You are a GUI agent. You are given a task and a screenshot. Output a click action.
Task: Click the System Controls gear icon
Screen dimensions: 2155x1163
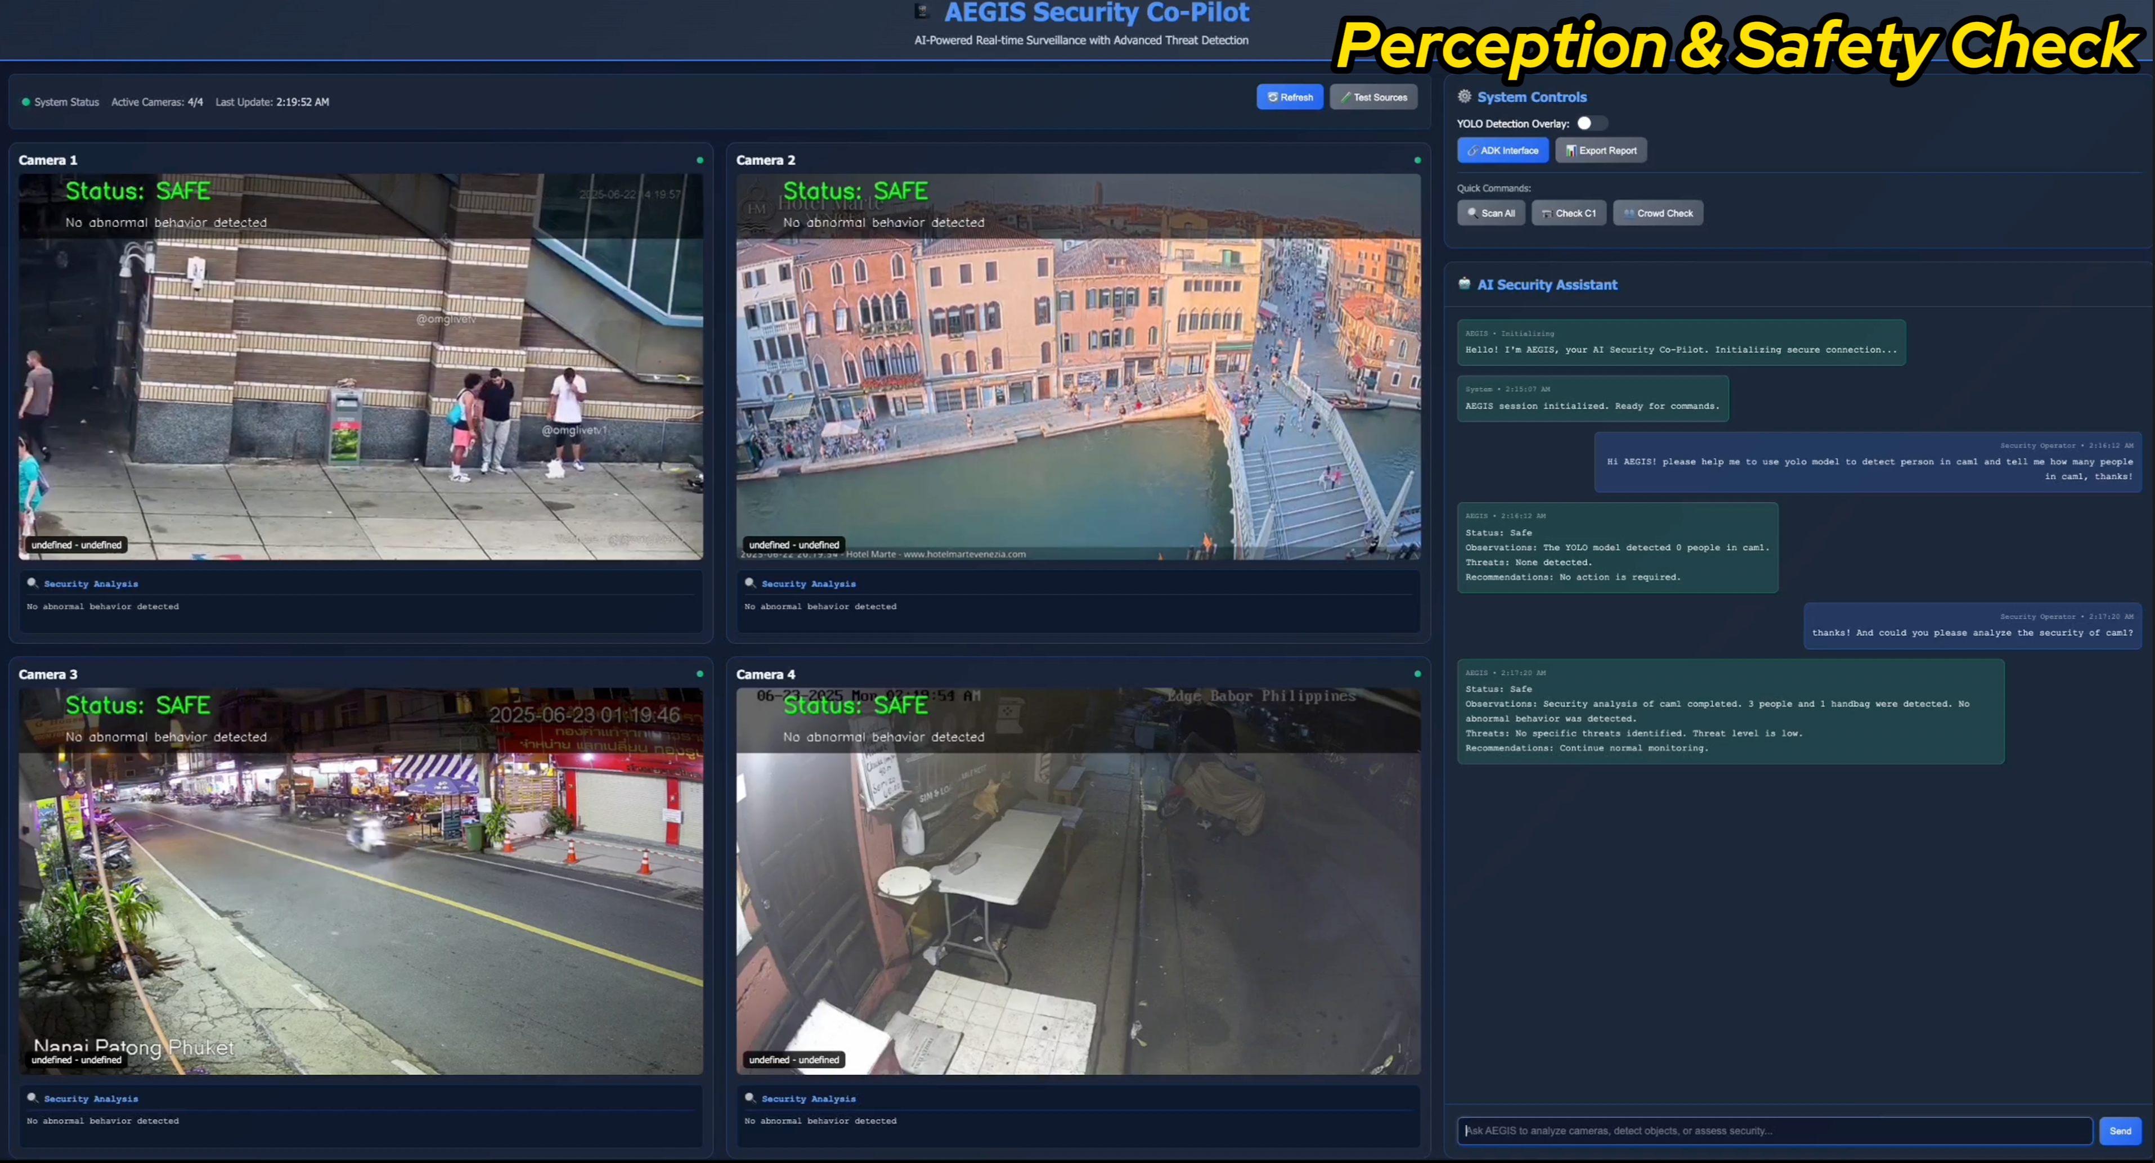coord(1464,96)
